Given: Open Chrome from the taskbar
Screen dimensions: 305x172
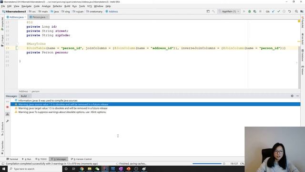Looking at the screenshot, I should (x=81, y=169).
